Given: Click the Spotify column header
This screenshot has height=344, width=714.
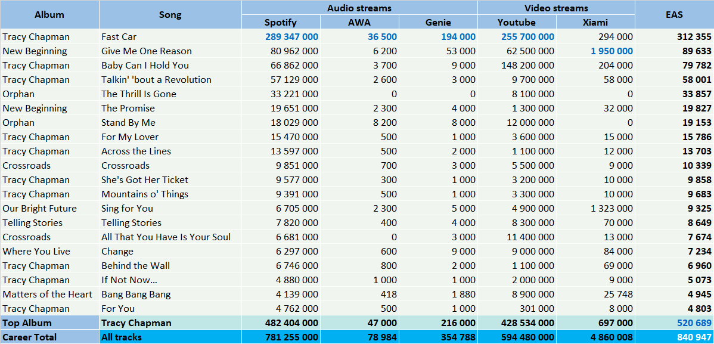Looking at the screenshot, I should tap(281, 22).
